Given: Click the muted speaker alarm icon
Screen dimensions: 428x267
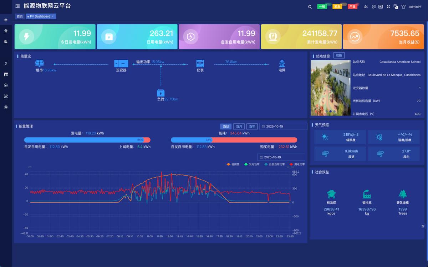Looking at the screenshot, I should coord(366,7).
